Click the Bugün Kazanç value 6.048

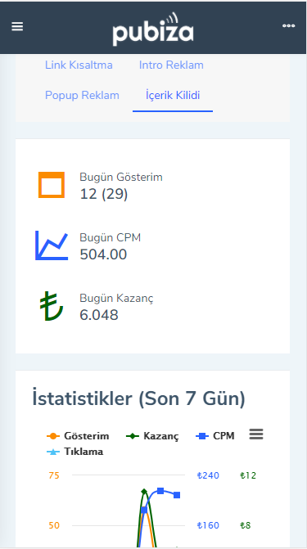99,315
